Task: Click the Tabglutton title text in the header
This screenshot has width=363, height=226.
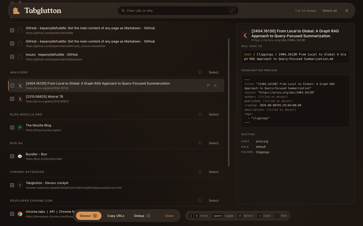Action: (x=43, y=11)
